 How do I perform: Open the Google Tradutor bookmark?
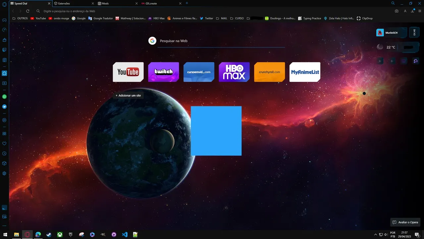tap(101, 18)
